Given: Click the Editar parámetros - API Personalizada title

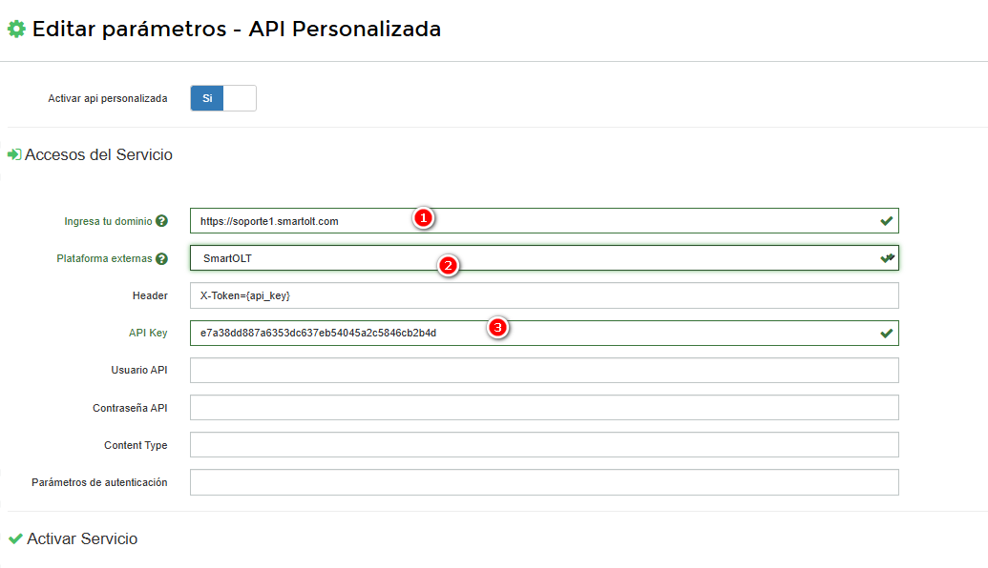Looking at the screenshot, I should tap(237, 29).
